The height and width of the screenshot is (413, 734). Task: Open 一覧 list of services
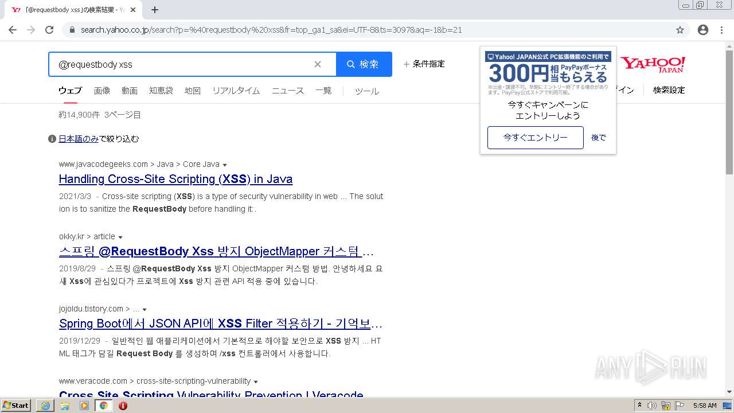(x=323, y=91)
